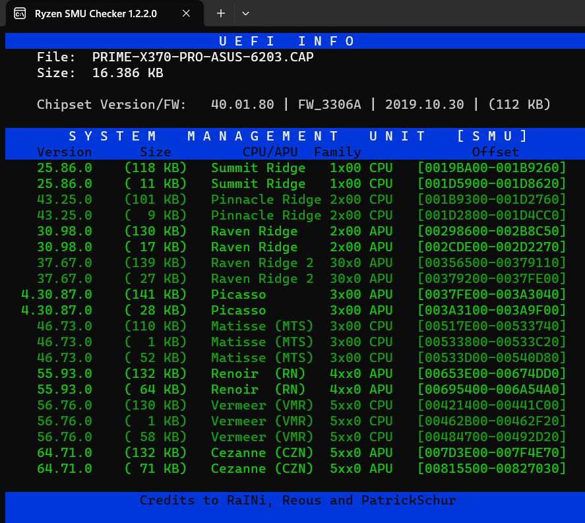Click the (110 KB) Matisse size
The height and width of the screenshot is (523, 585).
155,326
